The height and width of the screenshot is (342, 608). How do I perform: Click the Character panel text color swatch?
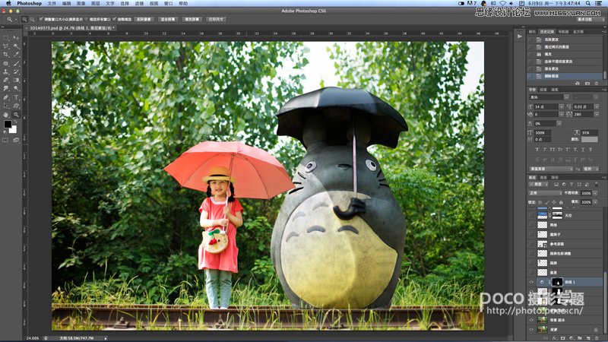[590, 139]
